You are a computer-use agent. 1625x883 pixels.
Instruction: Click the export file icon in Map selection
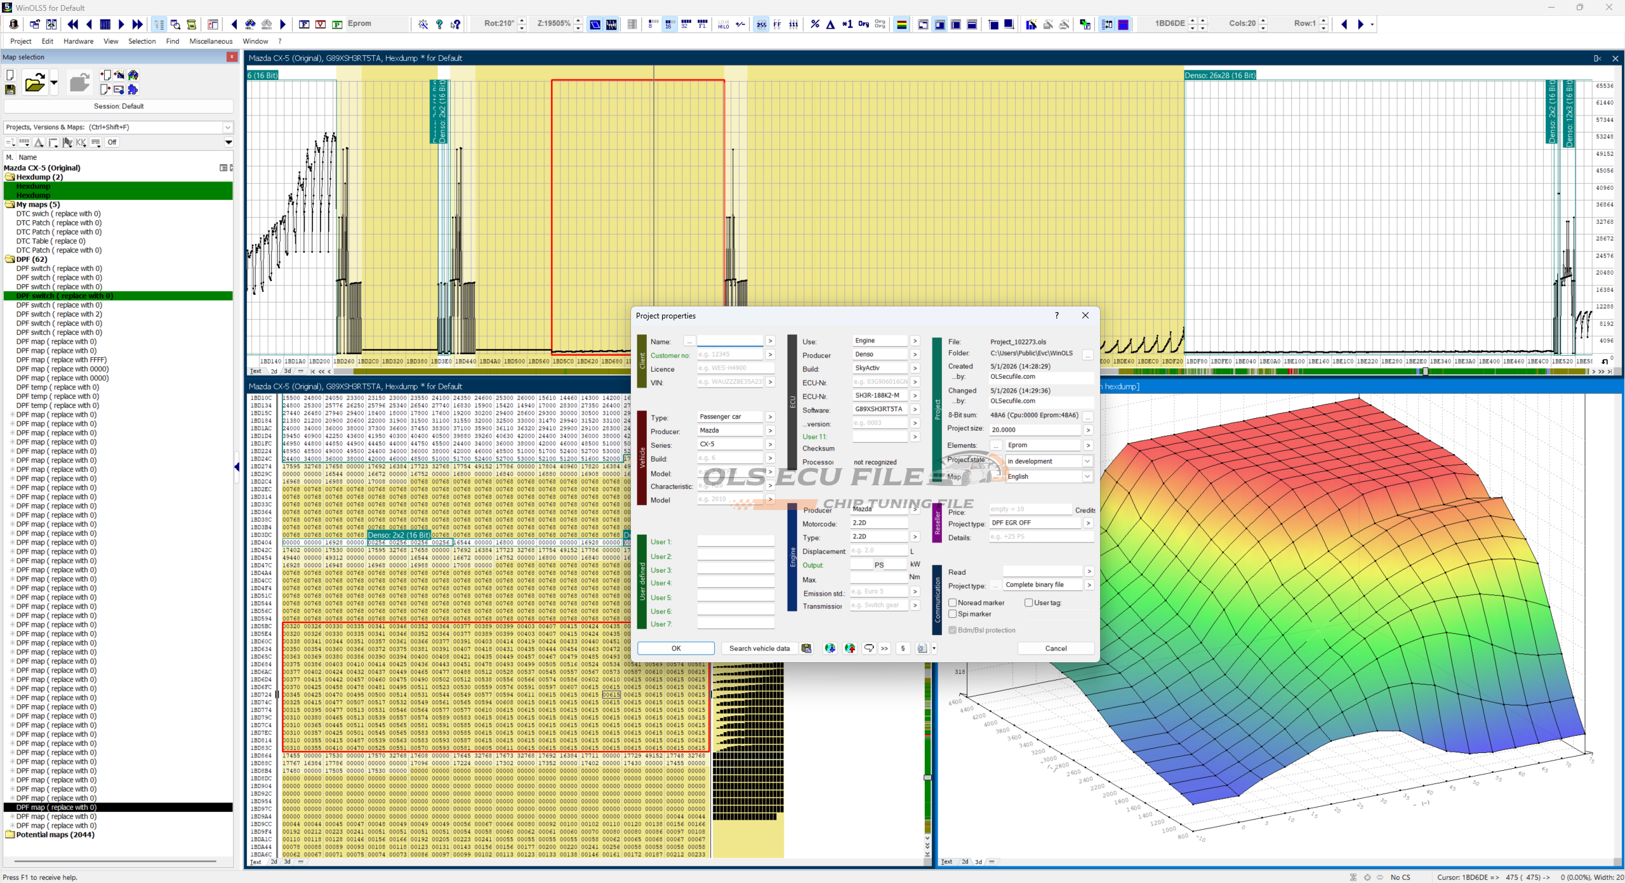point(105,89)
